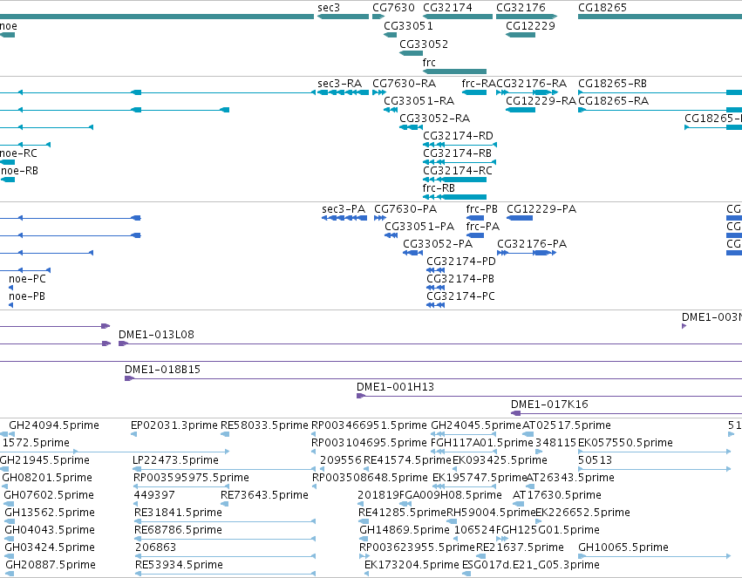Image resolution: width=742 pixels, height=578 pixels.
Task: Open EST RP003595975.5prime label
Action: pos(191,478)
